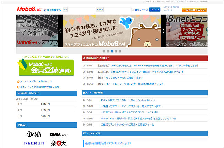224x148 pixels.
Task: Toggle the IDを保存する checkbox
Action: tap(133, 10)
